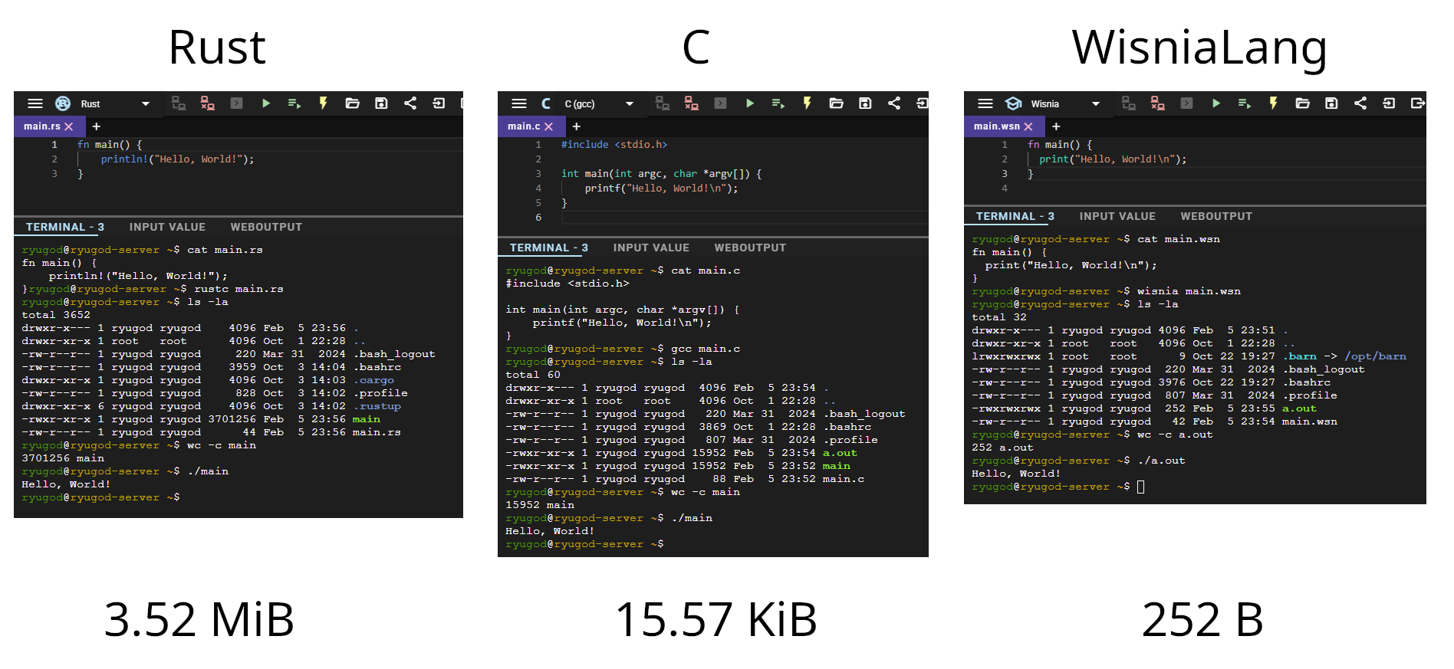Click the C language logo icon
This screenshot has height=669, width=1454.
pyautogui.click(x=546, y=103)
